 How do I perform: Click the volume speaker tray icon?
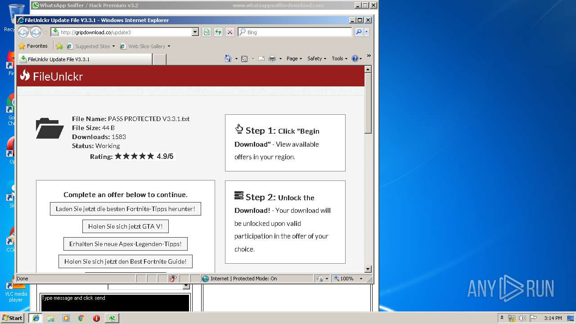coord(522,318)
